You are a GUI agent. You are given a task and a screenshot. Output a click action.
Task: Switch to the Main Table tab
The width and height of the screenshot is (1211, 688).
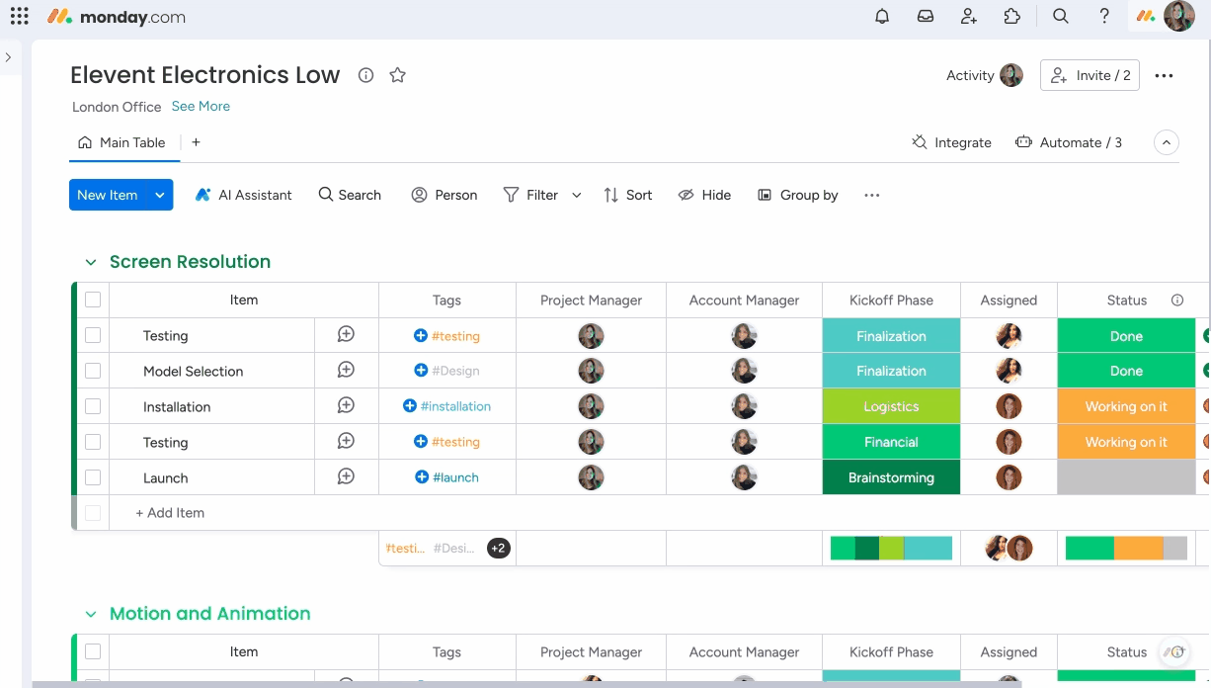coord(122,142)
